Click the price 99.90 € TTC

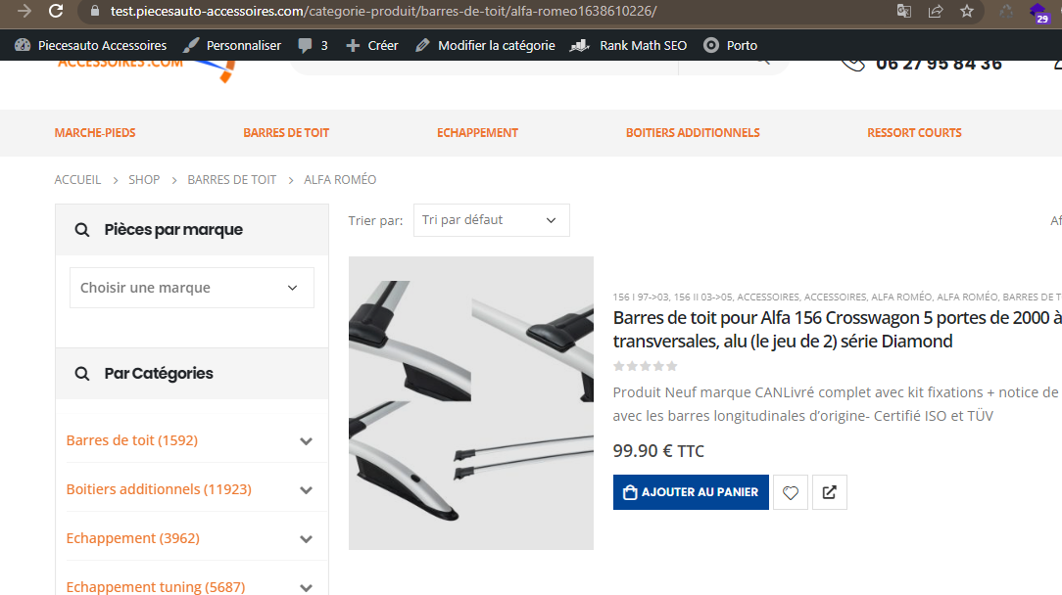pos(658,451)
